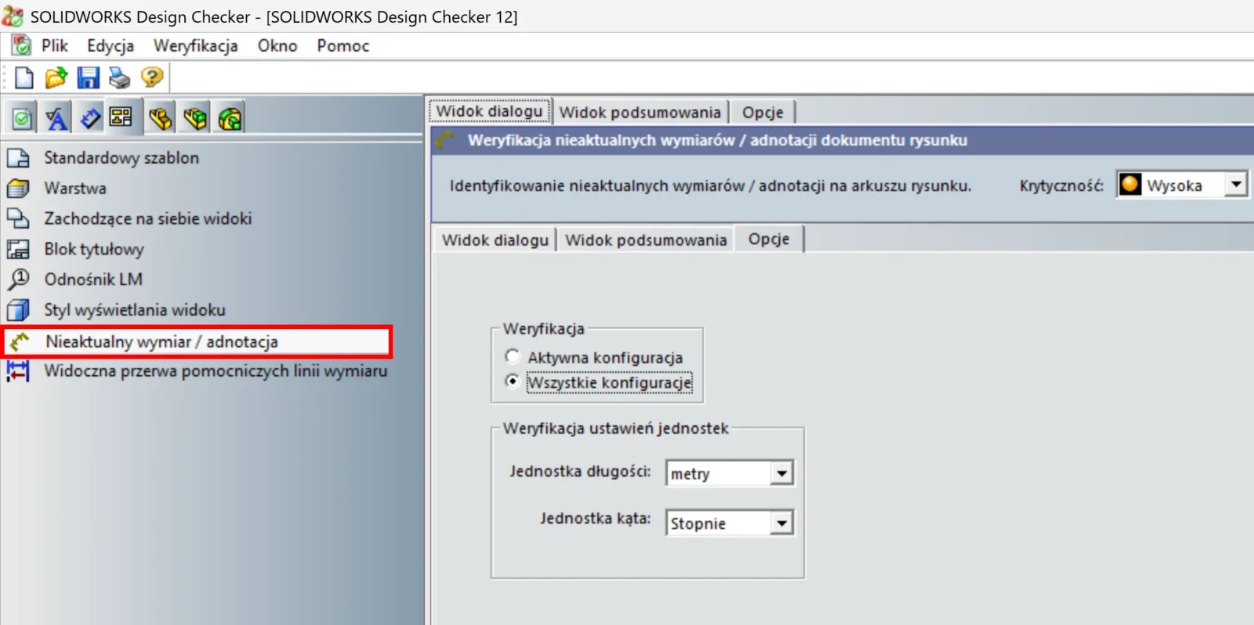Click the New document toolbar icon
Screen dimensions: 1254x625
24,78
